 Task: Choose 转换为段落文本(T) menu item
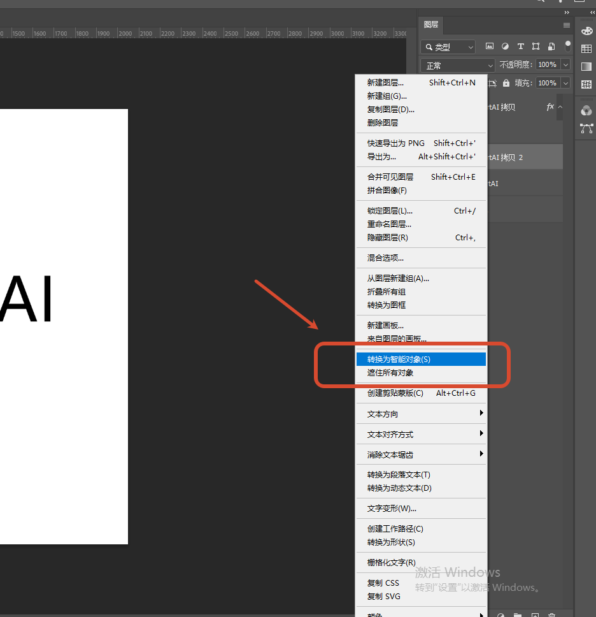click(x=421, y=475)
